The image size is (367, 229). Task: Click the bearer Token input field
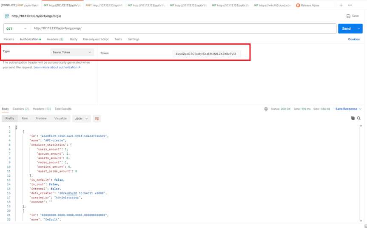point(206,54)
